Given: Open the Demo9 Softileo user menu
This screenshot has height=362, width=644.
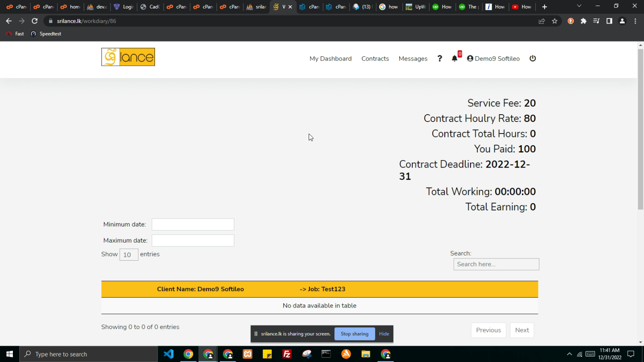Looking at the screenshot, I should tap(493, 58).
